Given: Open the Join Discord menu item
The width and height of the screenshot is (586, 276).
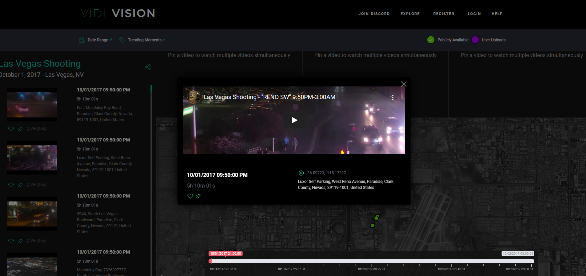Looking at the screenshot, I should (x=374, y=14).
